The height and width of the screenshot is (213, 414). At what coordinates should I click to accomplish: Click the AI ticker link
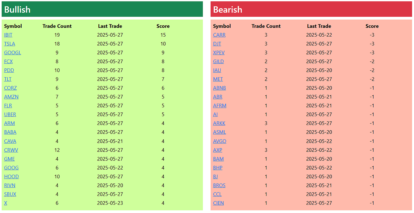(x=216, y=114)
